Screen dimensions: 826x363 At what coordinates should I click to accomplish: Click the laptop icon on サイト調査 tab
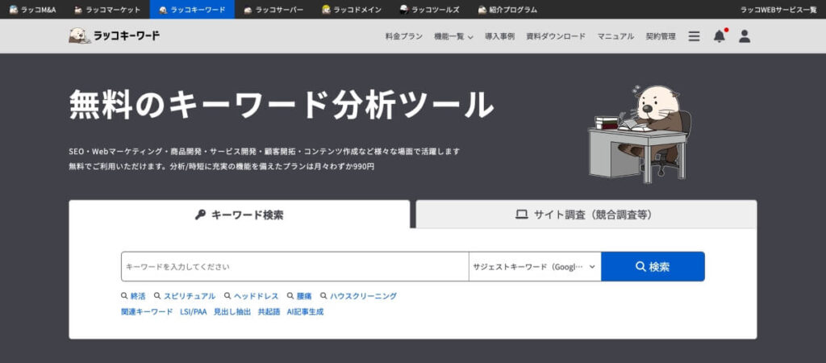point(522,215)
